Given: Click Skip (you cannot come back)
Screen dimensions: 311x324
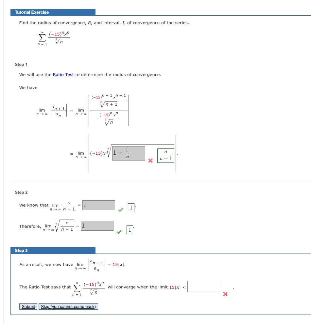Looking at the screenshot, I should [68, 306].
